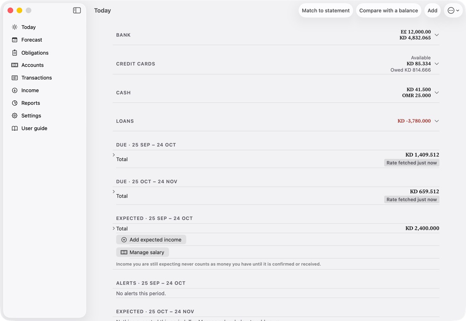Viewport: 466px width, 321px height.
Task: Click the OMR 25.000 cash amount
Action: coord(416,96)
